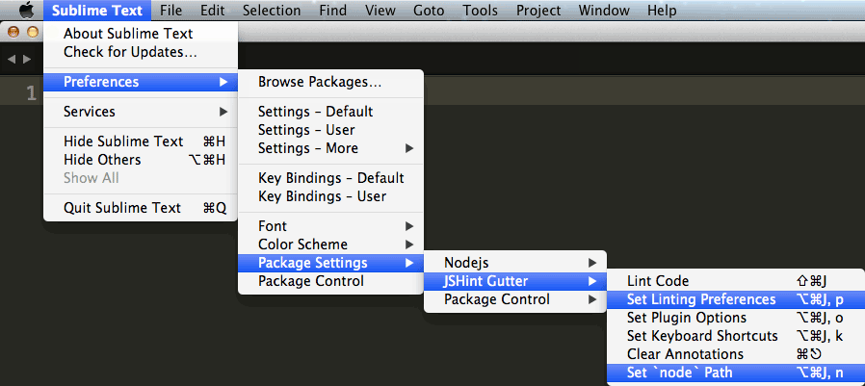Open the Apple menu icon
Image resolution: width=865 pixels, height=386 pixels.
click(x=26, y=10)
